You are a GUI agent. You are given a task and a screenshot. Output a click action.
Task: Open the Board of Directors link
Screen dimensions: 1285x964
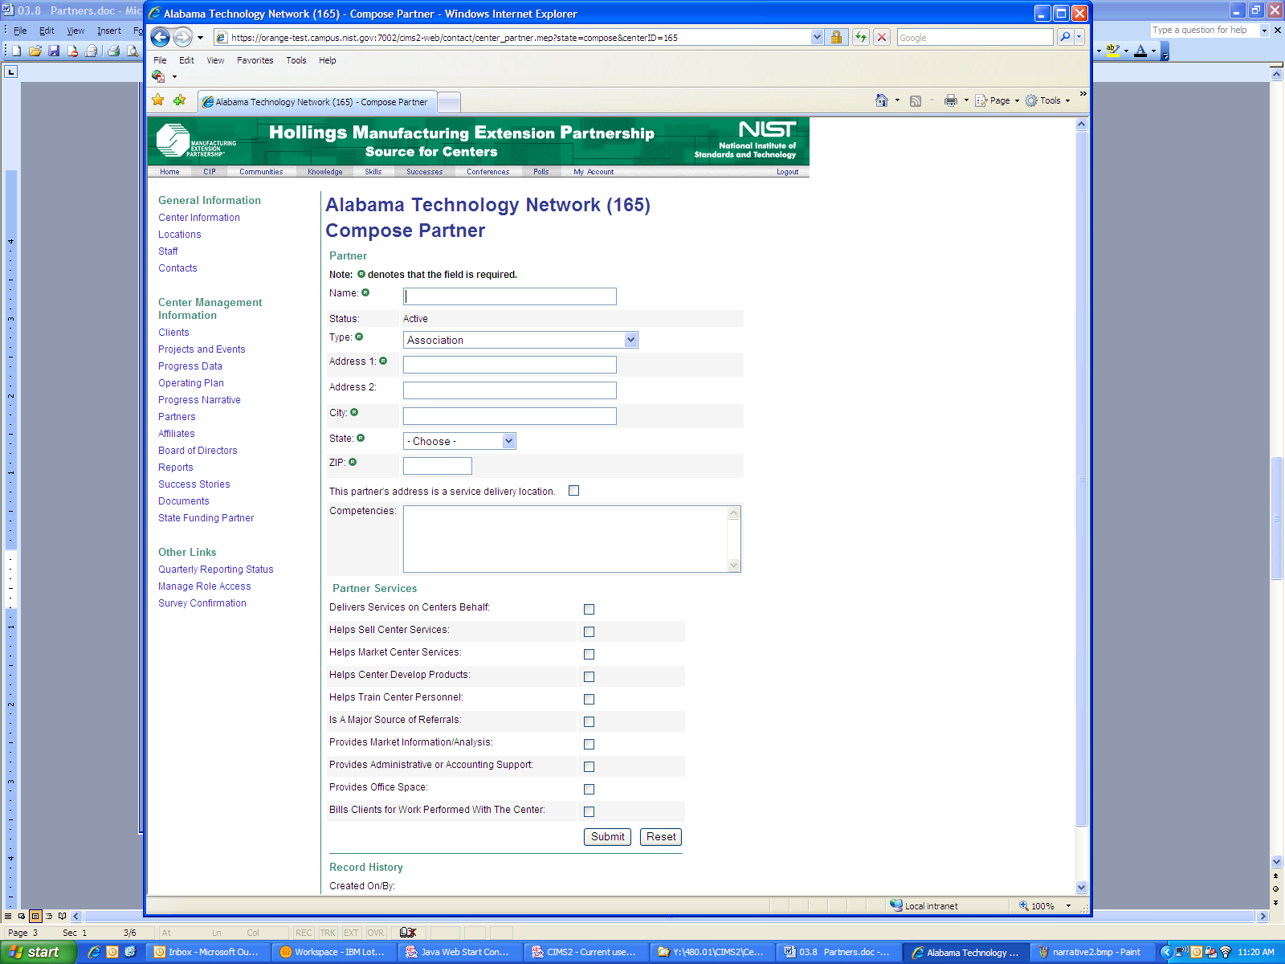pos(198,451)
